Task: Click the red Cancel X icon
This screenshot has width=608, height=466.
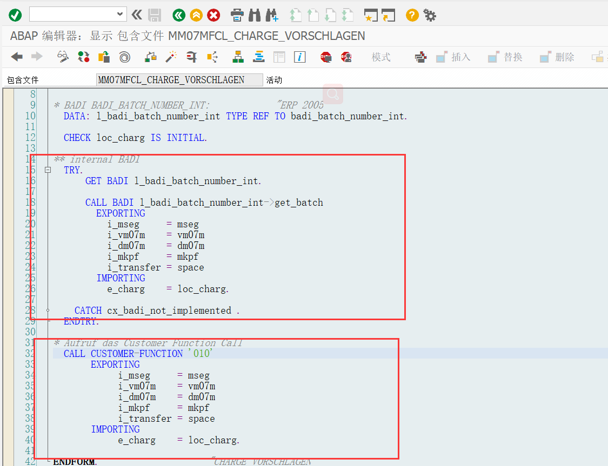Action: [x=213, y=16]
